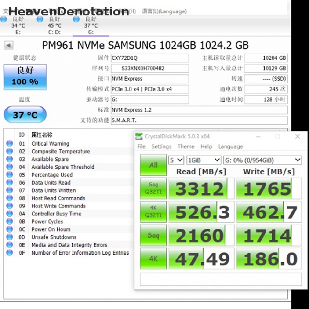Open the test size dropdown showing 1GiB
The height and width of the screenshot is (309, 309).
click(x=203, y=160)
